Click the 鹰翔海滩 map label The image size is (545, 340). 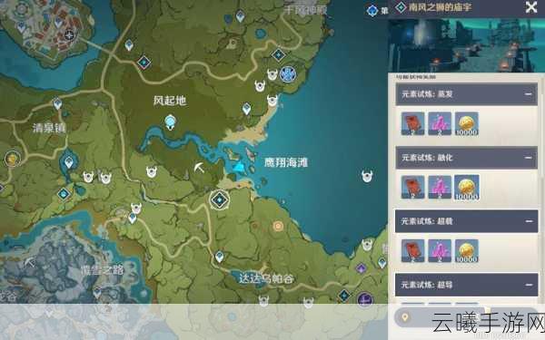coord(286,162)
